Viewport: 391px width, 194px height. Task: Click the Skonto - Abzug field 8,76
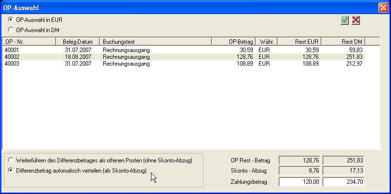coord(300,171)
